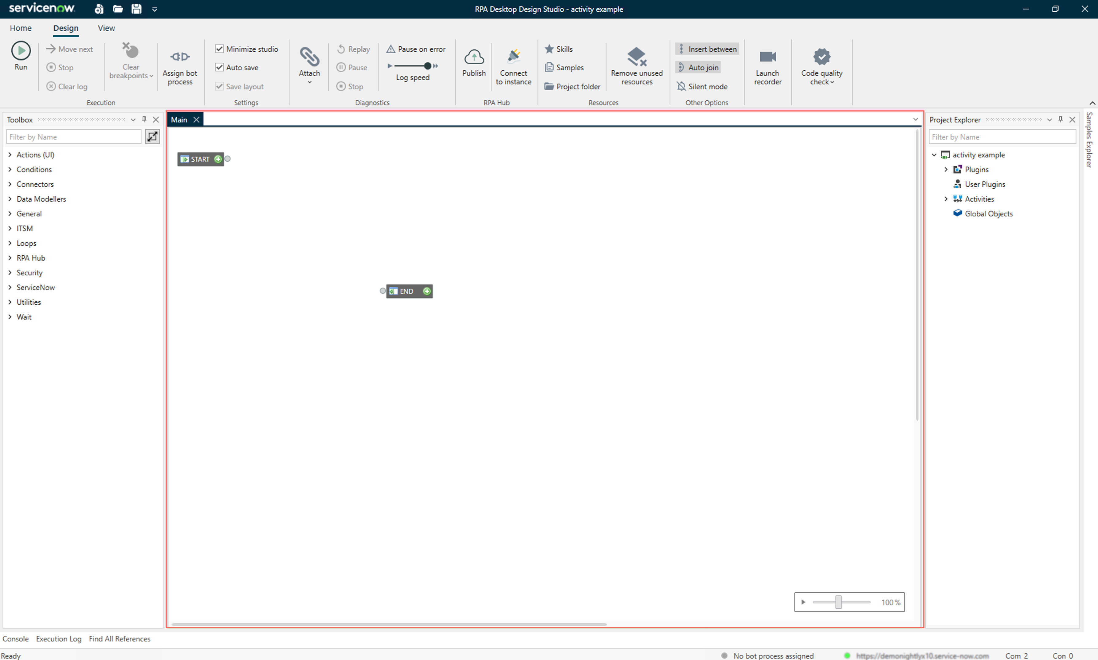Open the Execution Log tab
This screenshot has width=1098, height=660.
(x=59, y=639)
